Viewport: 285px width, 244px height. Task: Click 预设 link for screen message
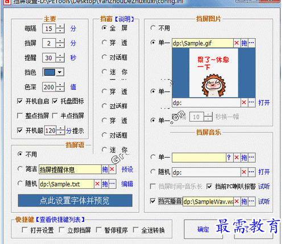point(127,169)
